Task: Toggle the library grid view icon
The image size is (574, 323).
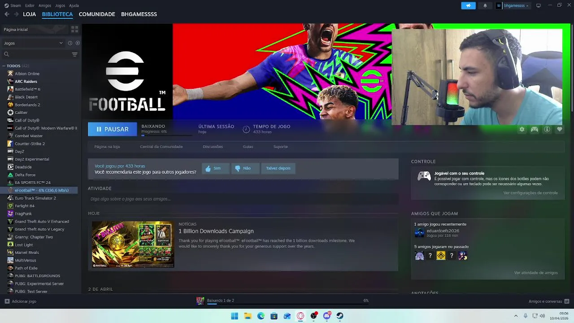Action: 74,29
